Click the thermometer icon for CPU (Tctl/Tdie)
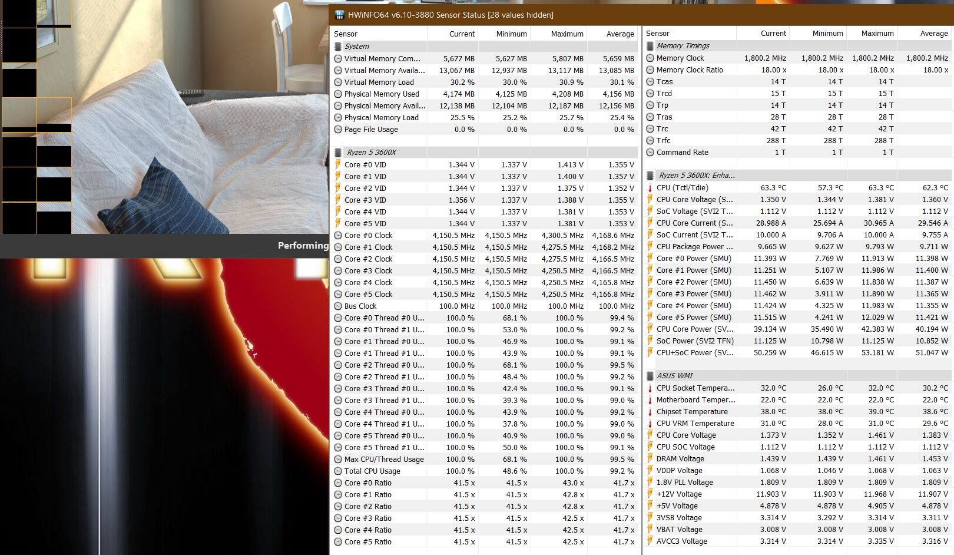 [x=650, y=187]
